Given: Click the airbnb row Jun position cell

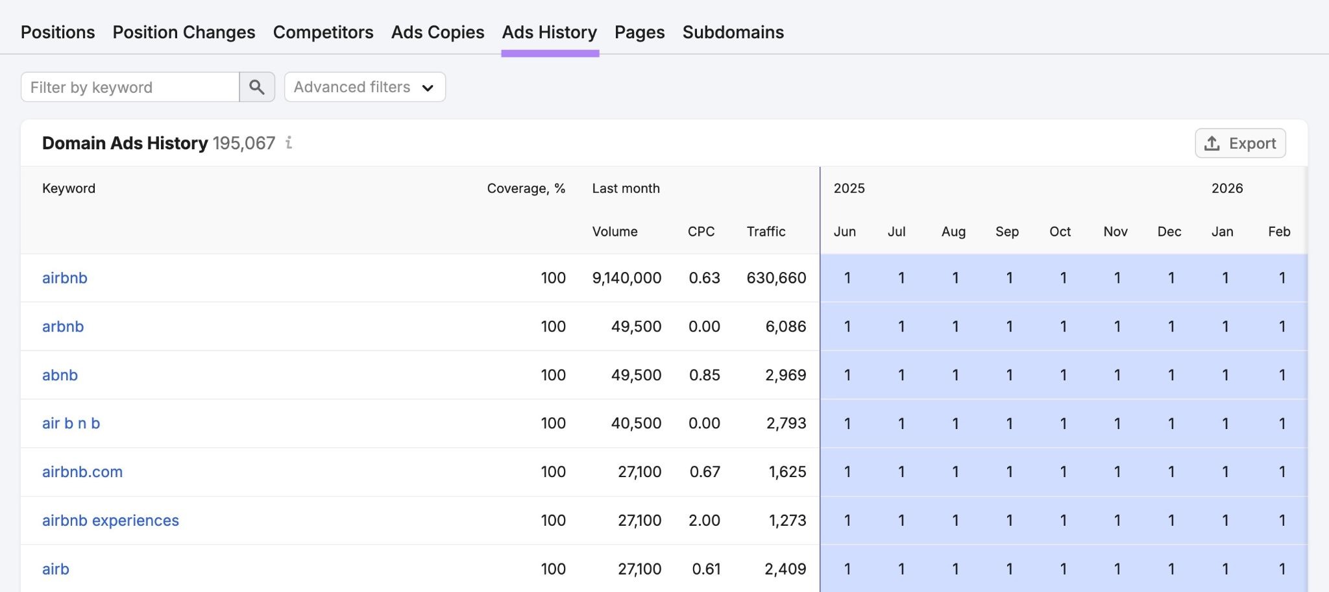Looking at the screenshot, I should coord(847,278).
